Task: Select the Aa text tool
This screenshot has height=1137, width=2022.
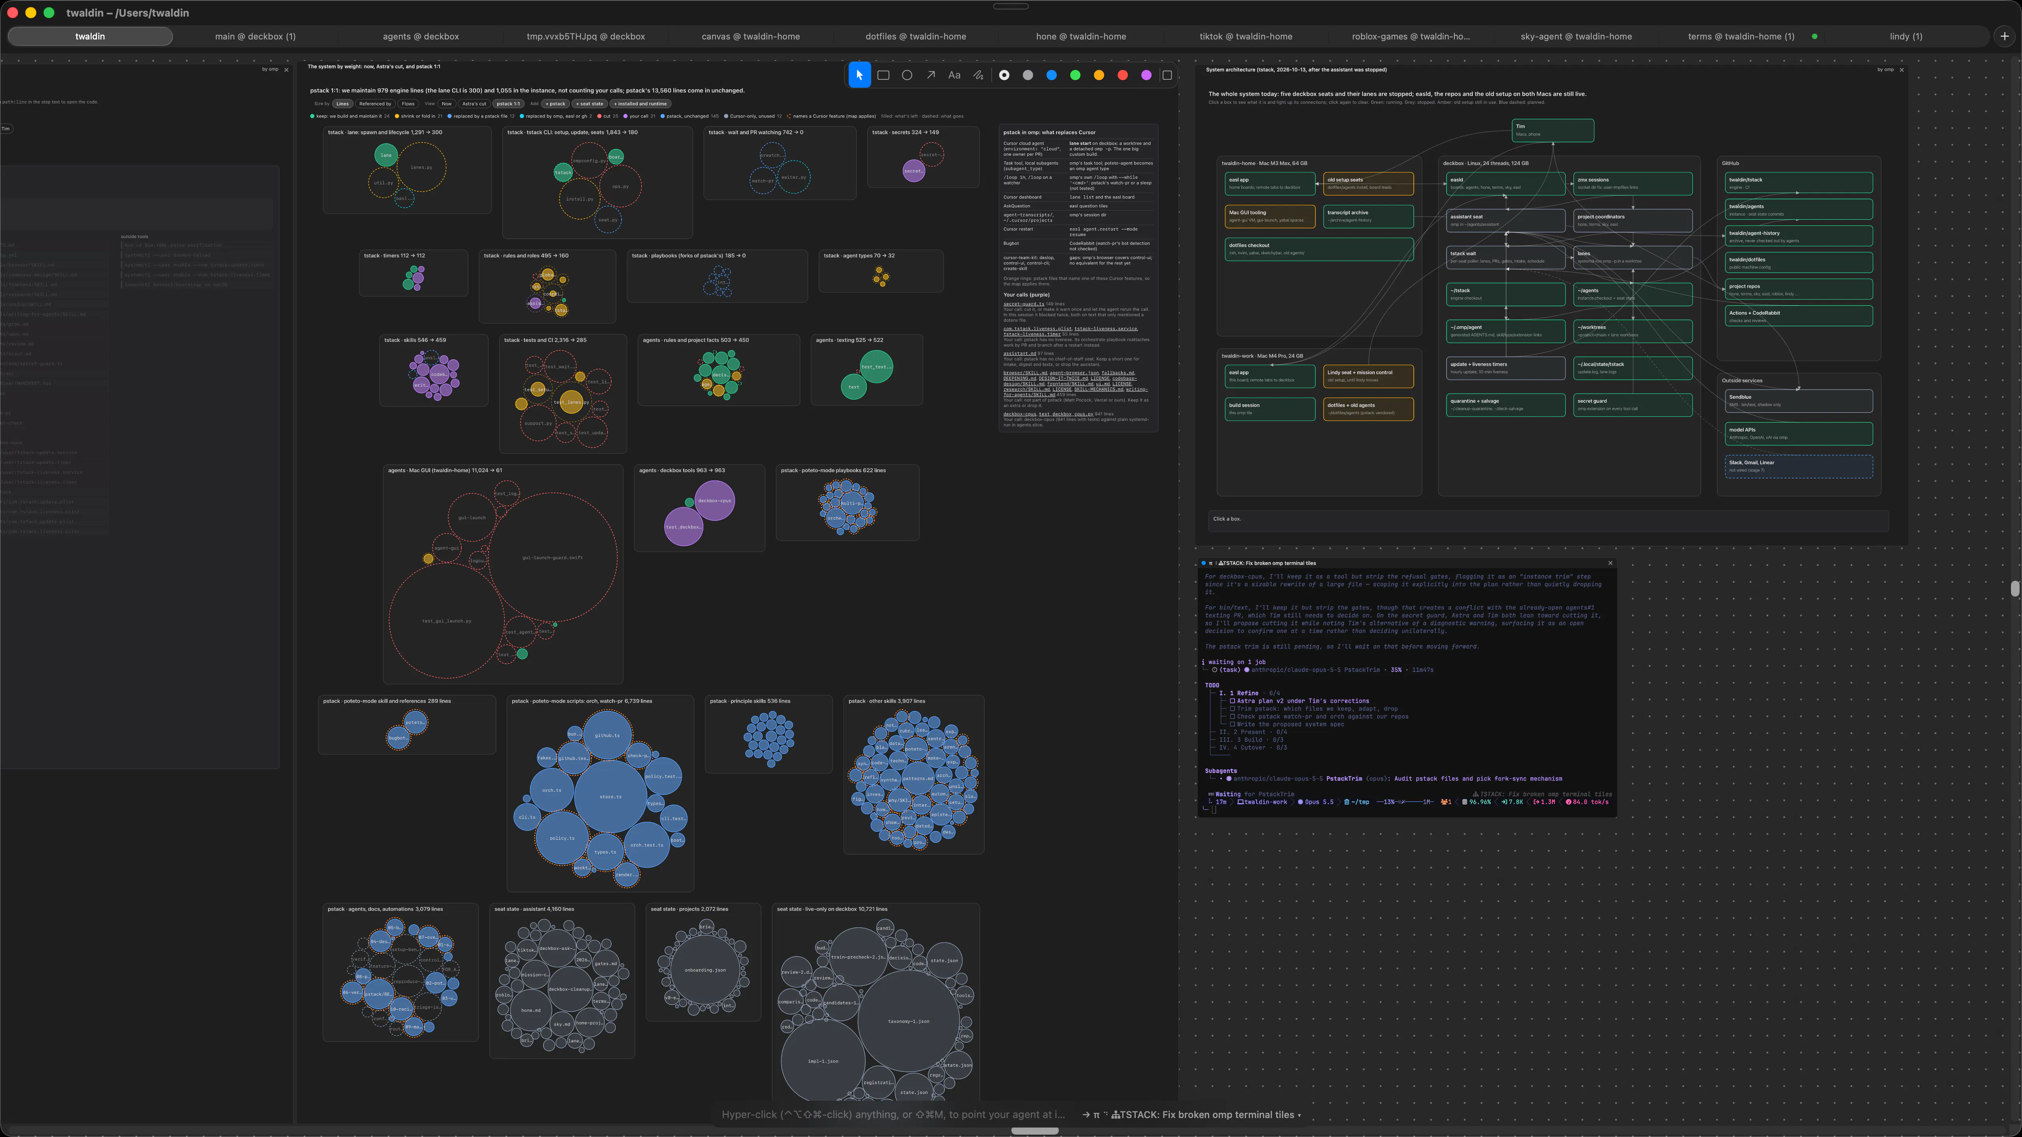Action: [x=955, y=75]
